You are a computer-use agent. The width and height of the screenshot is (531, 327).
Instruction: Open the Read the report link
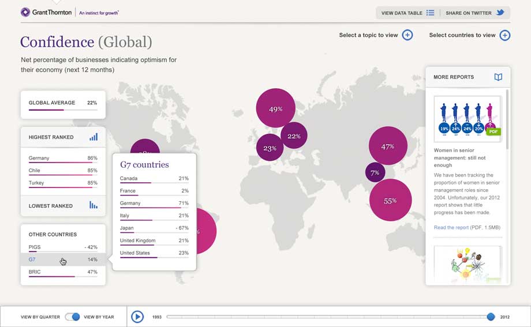[451, 228]
